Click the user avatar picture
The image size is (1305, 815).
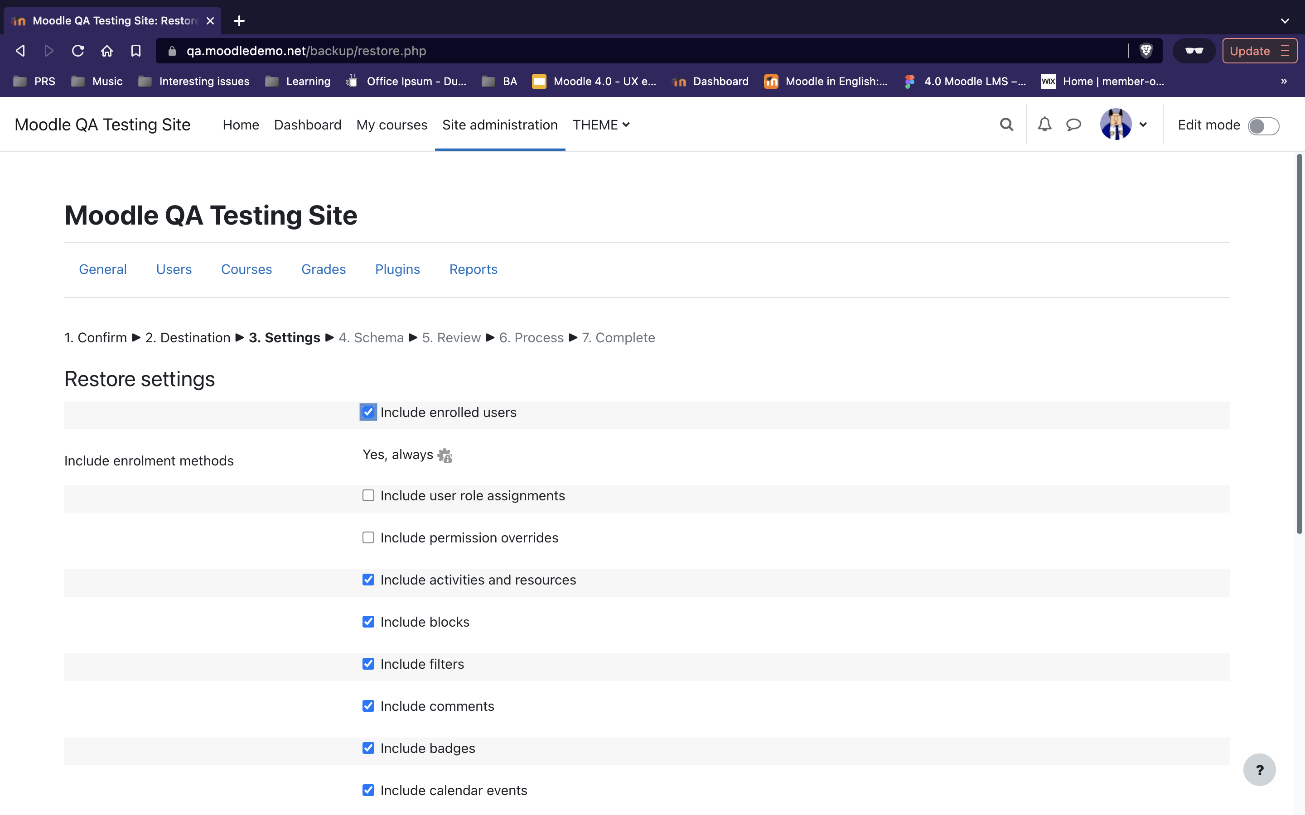[1116, 125]
